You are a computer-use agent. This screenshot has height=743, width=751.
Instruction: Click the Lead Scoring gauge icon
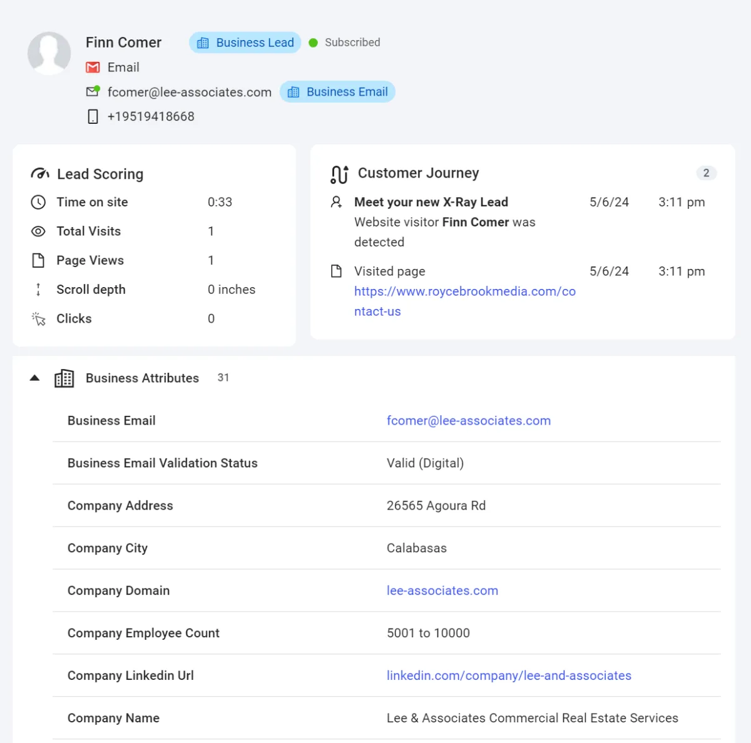pos(40,174)
